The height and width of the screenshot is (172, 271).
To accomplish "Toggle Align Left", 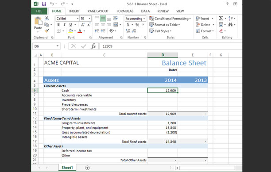I will point(97,25).
